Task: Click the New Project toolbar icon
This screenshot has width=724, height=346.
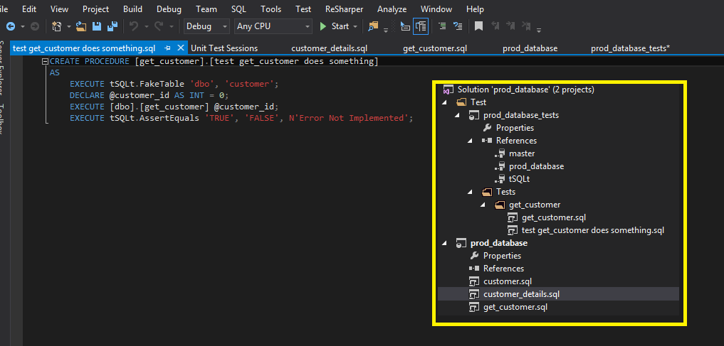Action: point(56,26)
